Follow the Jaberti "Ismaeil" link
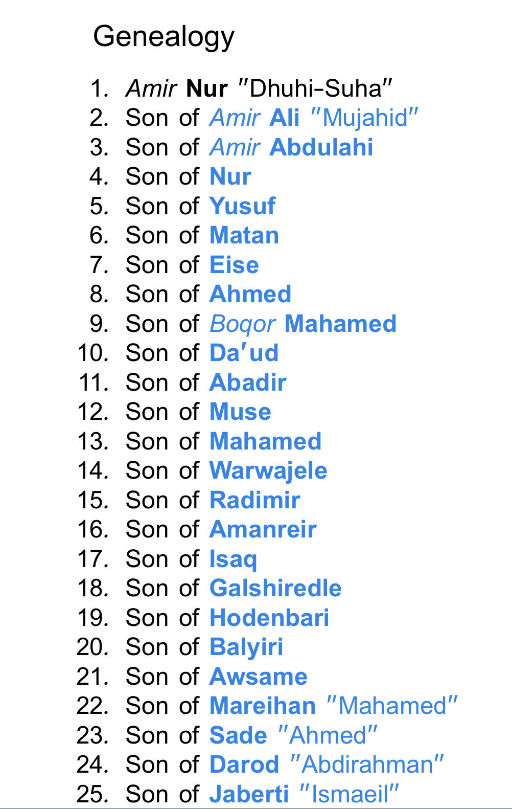The width and height of the screenshot is (512, 809). pyautogui.click(x=304, y=794)
